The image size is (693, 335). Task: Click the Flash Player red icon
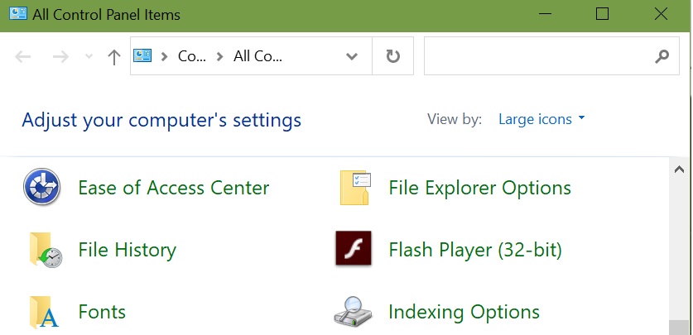[354, 248]
